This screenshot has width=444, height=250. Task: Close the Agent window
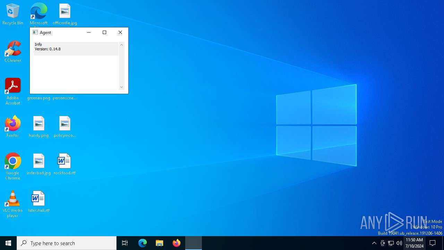[x=120, y=32]
